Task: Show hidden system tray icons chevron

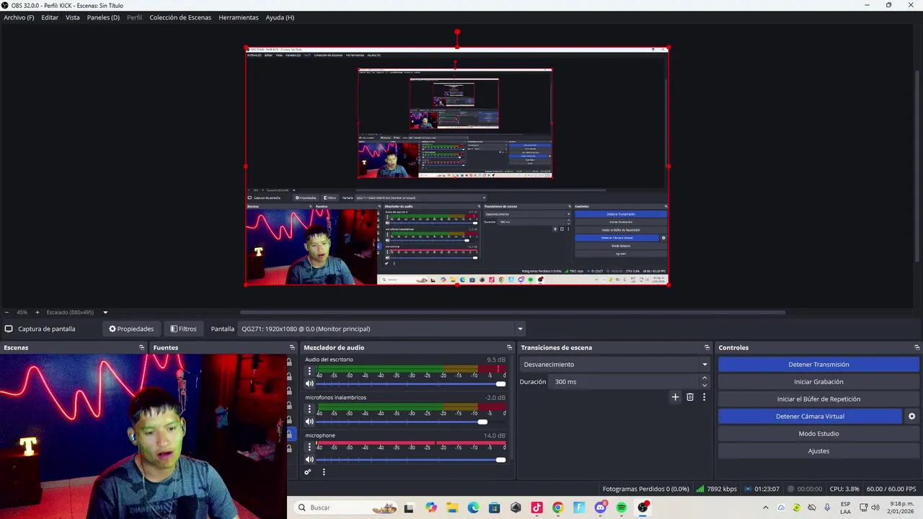Action: pyautogui.click(x=766, y=507)
